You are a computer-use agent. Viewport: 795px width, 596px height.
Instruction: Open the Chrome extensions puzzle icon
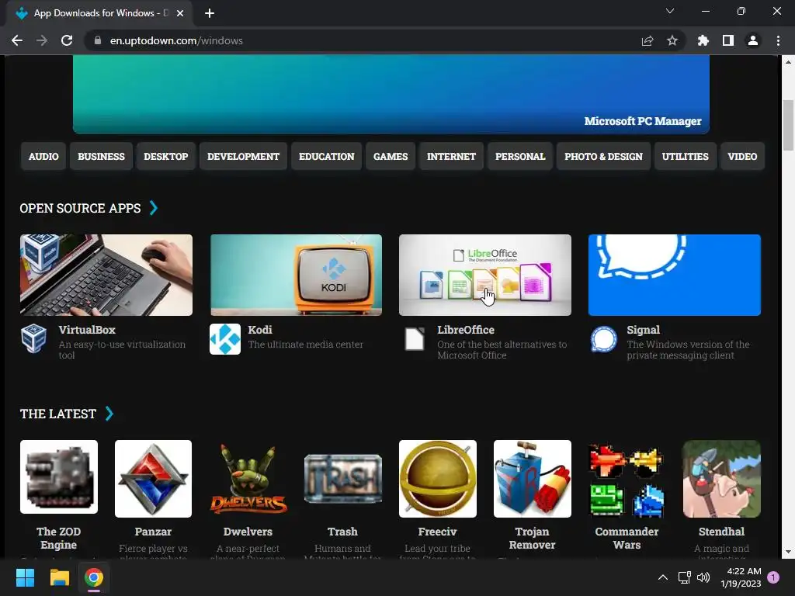tap(703, 40)
